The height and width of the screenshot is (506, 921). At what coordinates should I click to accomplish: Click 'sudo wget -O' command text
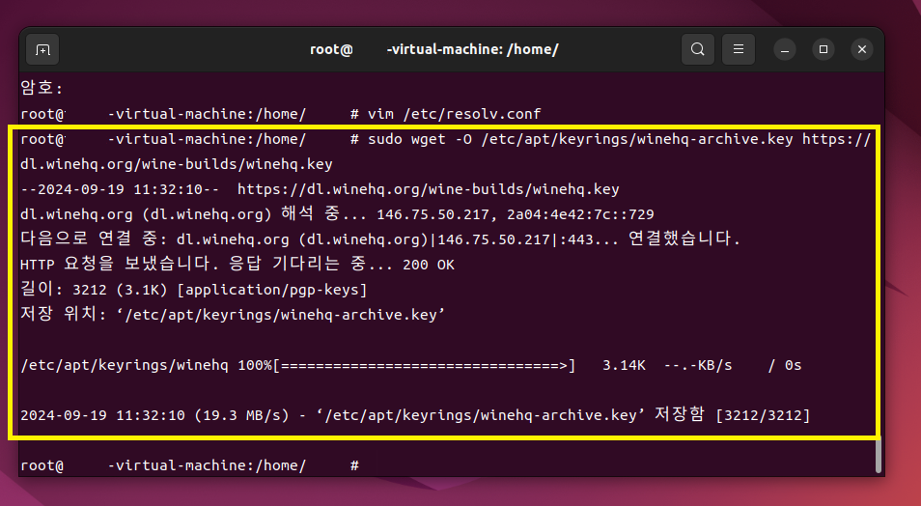[x=420, y=139]
